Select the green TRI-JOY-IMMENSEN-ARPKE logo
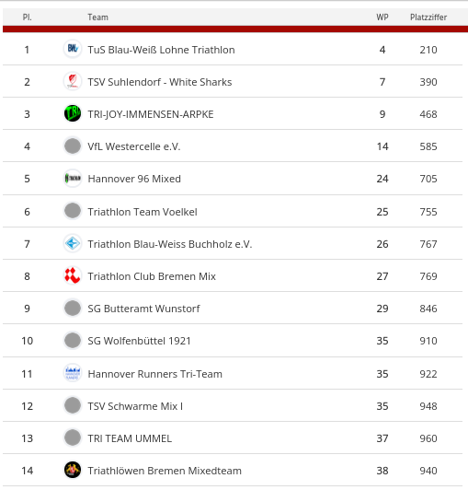The image size is (468, 490). (x=73, y=113)
